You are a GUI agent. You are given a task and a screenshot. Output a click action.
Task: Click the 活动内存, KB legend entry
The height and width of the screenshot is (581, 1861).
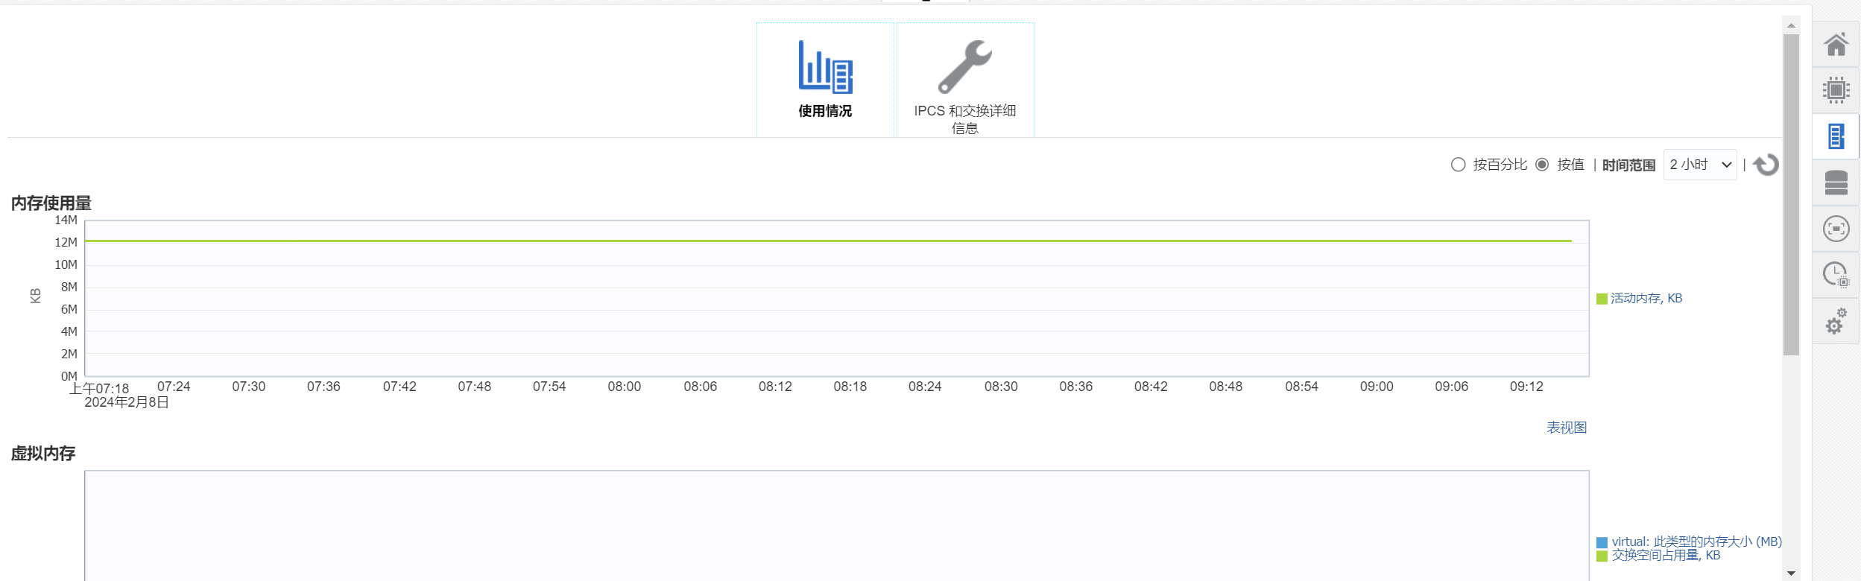click(x=1646, y=298)
